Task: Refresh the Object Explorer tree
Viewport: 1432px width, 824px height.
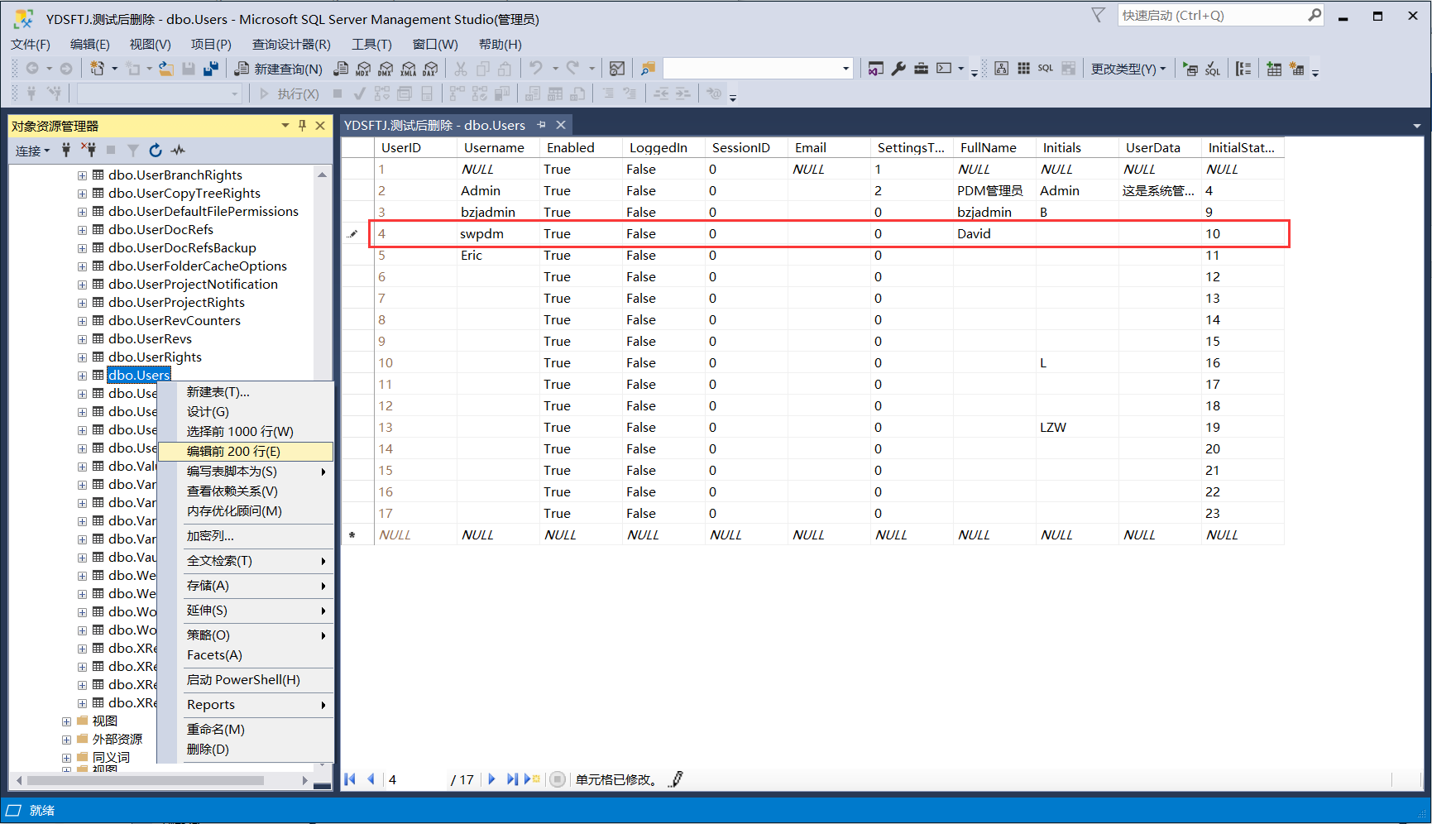Action: click(155, 150)
